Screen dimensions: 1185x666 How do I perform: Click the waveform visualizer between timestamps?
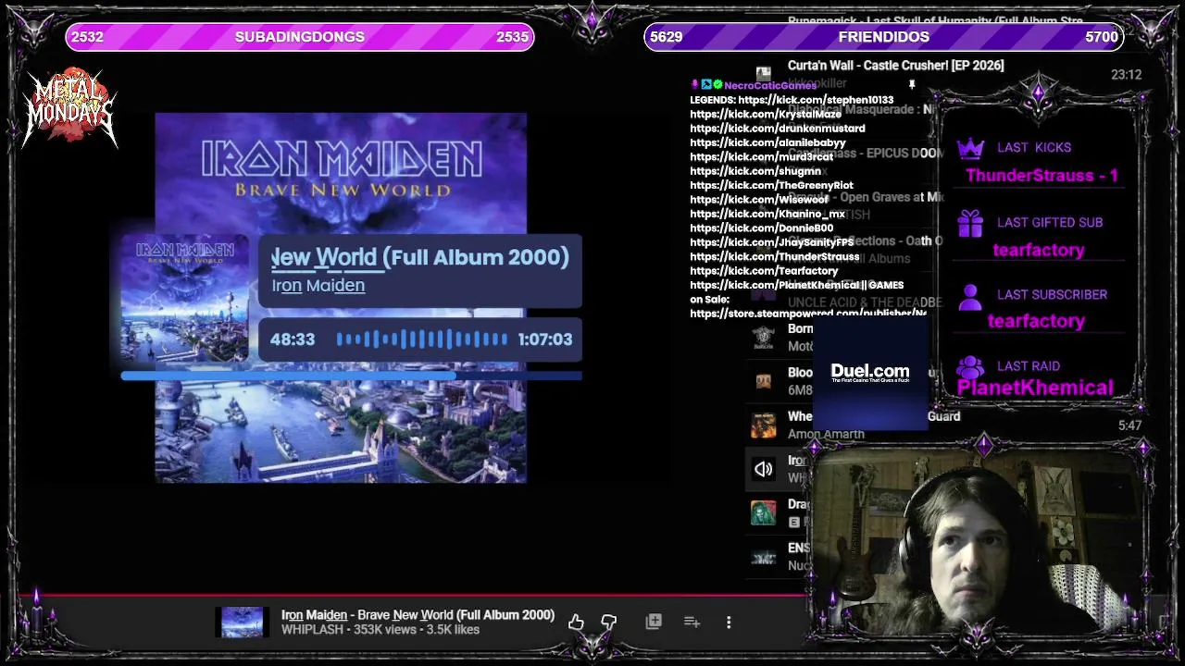coord(421,339)
